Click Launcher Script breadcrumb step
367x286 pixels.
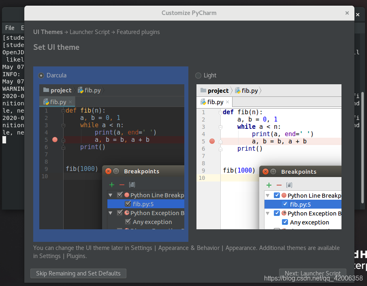pyautogui.click(x=90, y=32)
